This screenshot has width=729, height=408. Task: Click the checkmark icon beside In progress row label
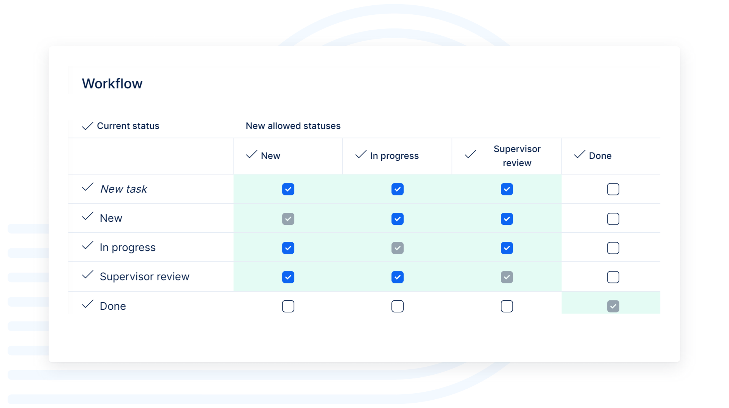coord(87,245)
